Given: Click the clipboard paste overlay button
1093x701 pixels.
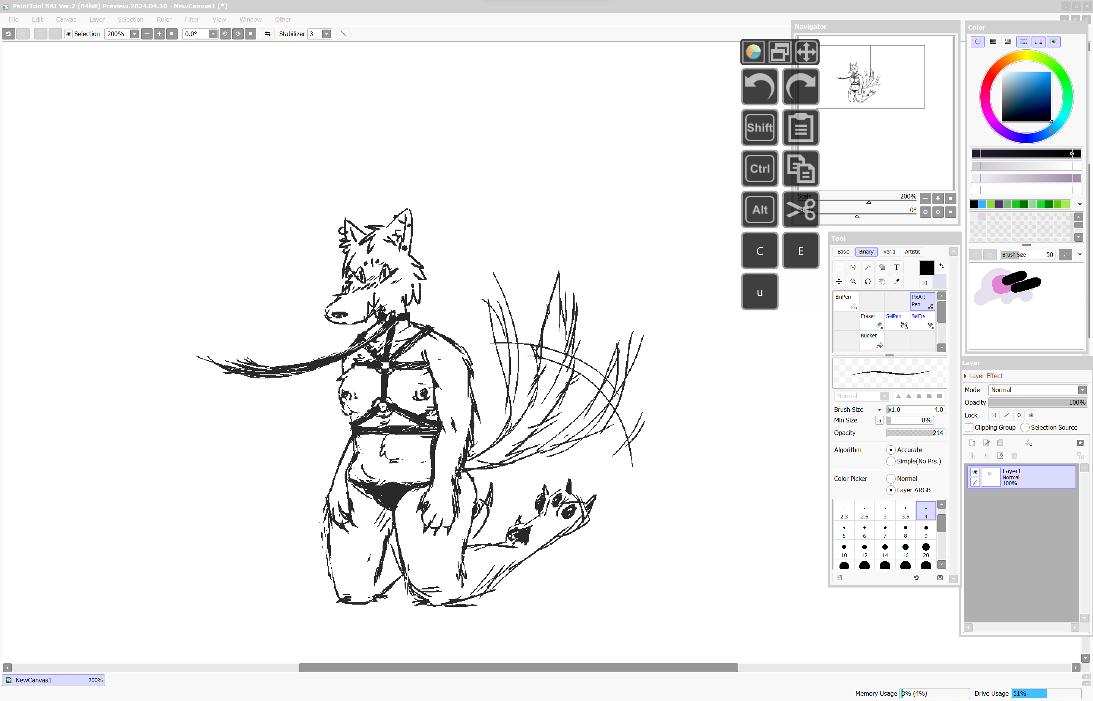Looking at the screenshot, I should click(801, 128).
